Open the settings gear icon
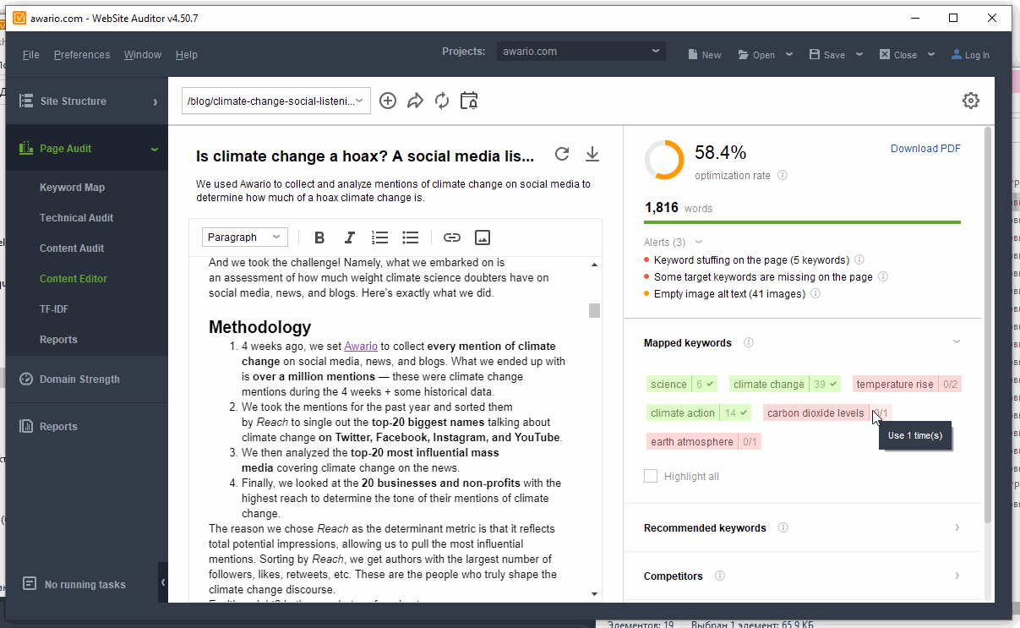 point(971,101)
